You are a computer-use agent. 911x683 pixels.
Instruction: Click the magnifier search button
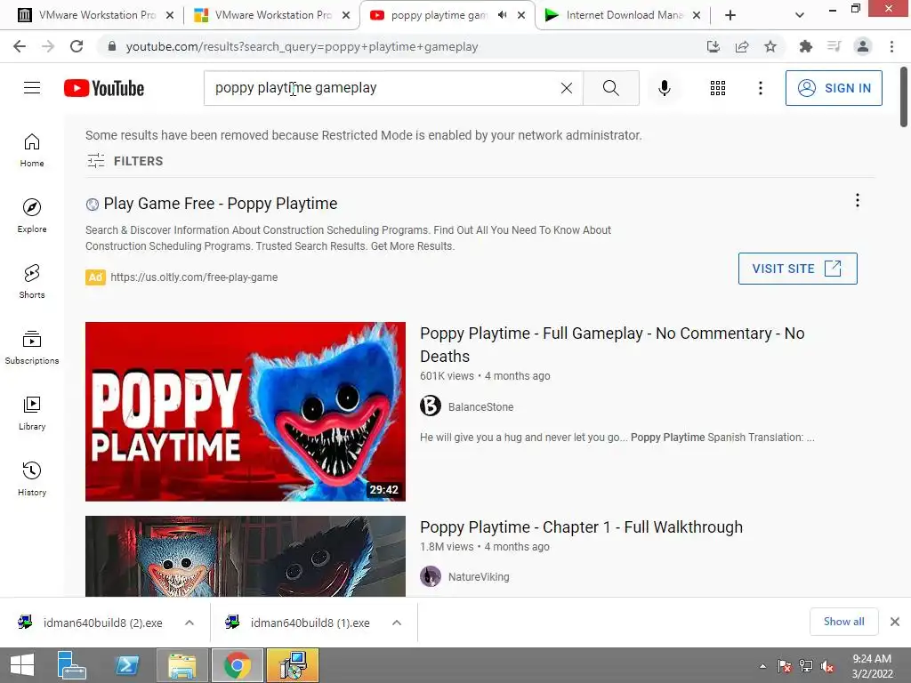610,88
